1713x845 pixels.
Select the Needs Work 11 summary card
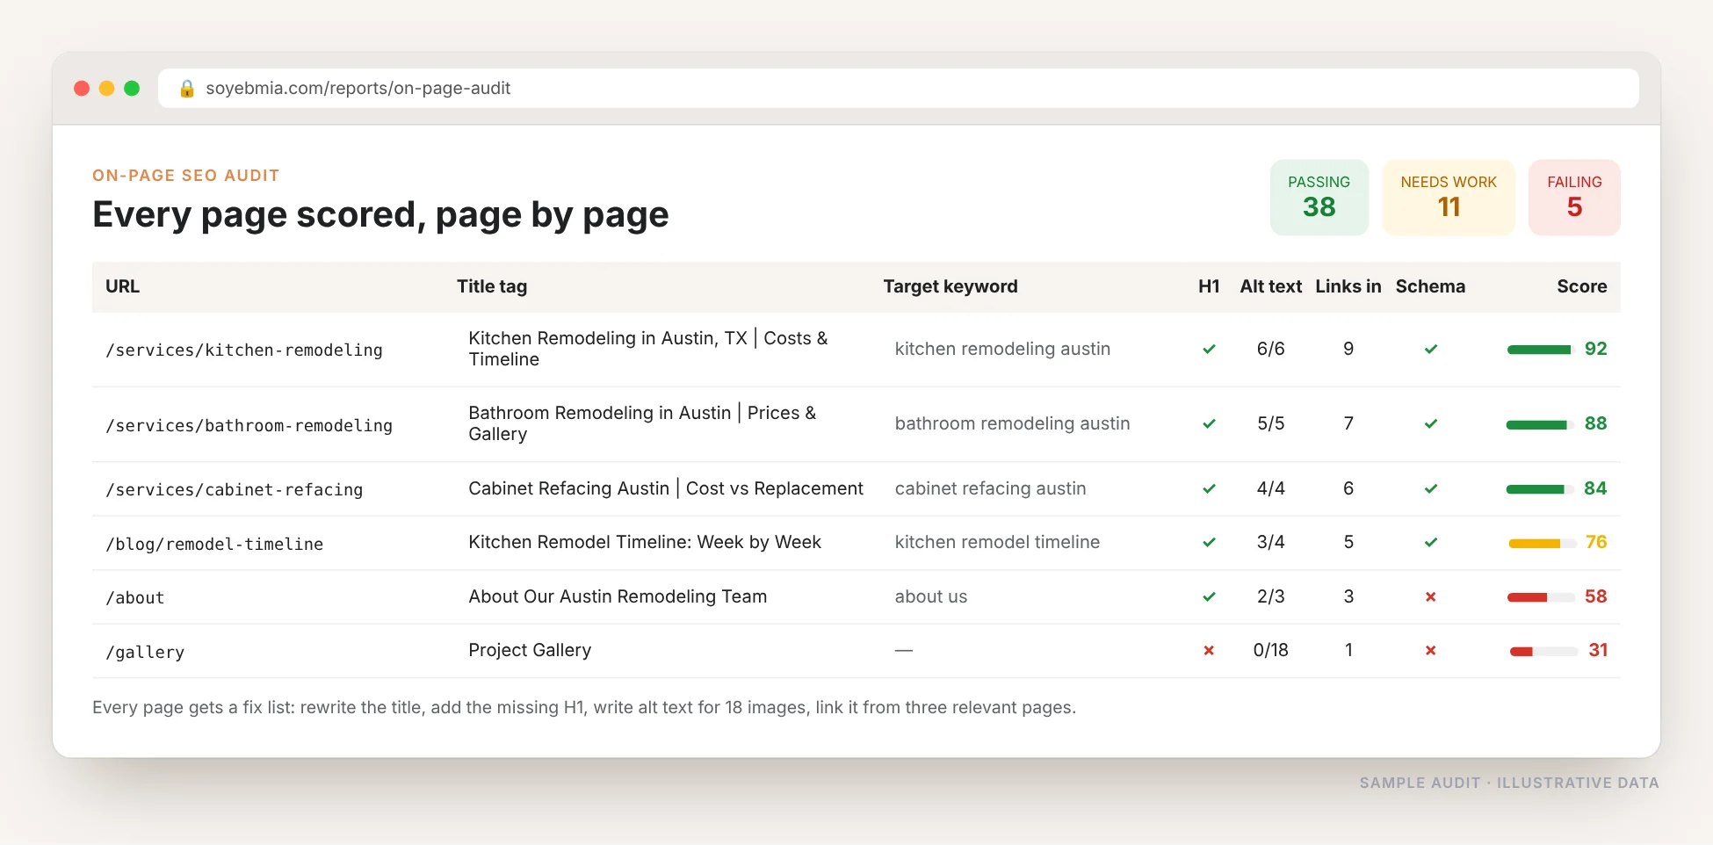[1449, 197]
